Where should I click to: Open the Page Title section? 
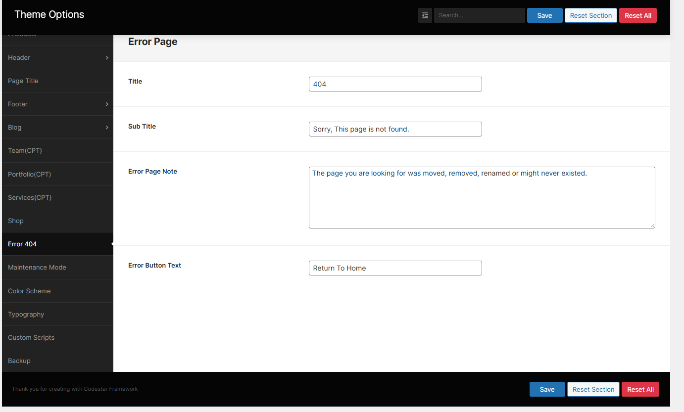(x=23, y=81)
